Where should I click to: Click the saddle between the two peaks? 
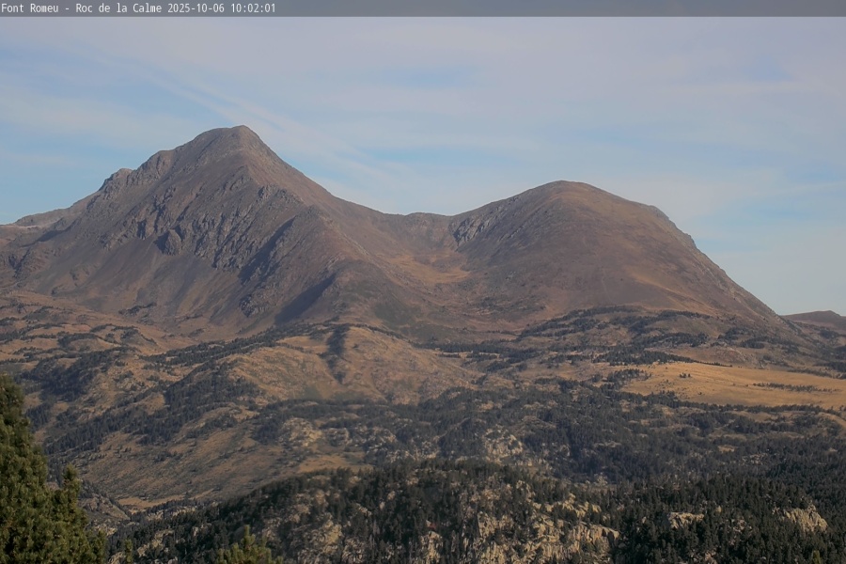(x=418, y=216)
